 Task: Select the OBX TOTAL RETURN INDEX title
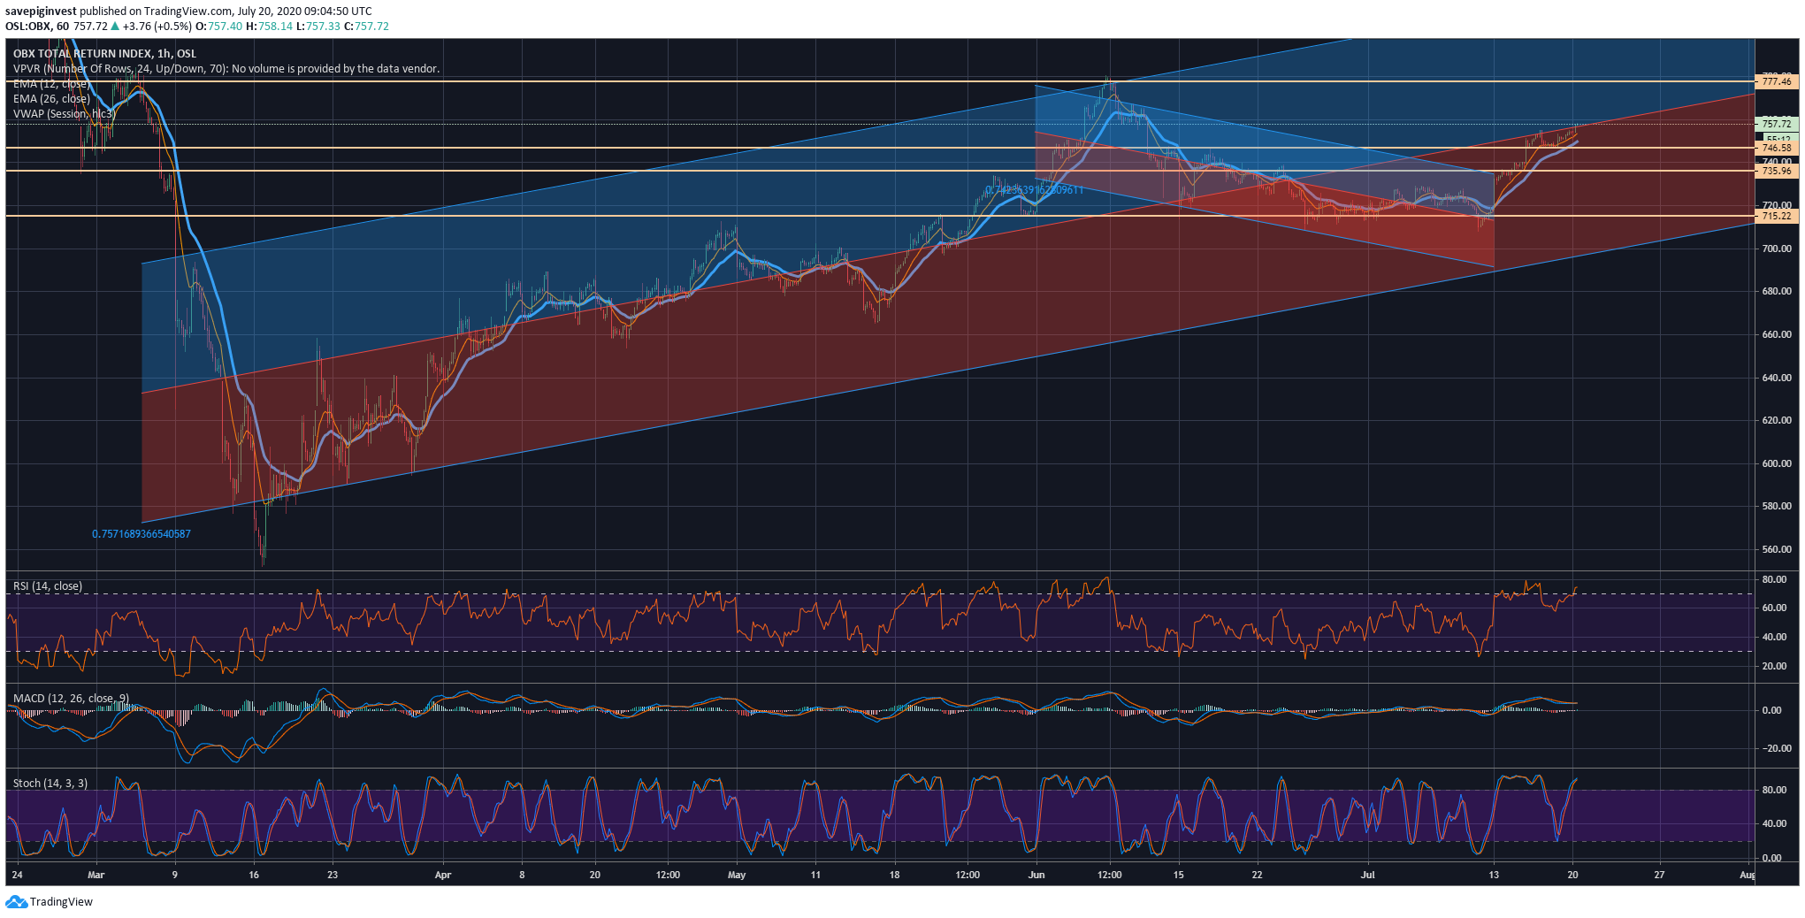(104, 54)
